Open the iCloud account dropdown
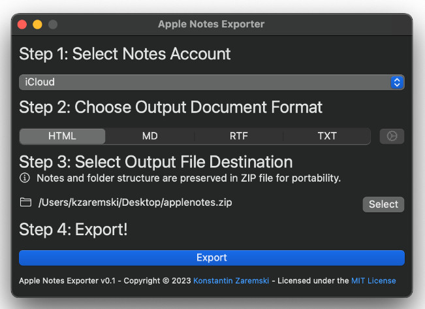 212,82
